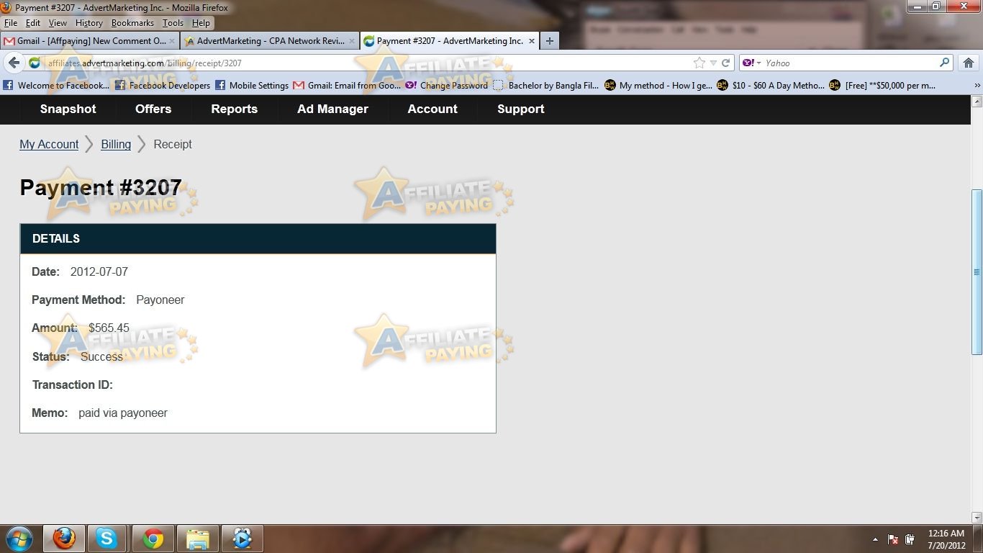The width and height of the screenshot is (983, 553).
Task: Click the amount value $565.45
Action: pyautogui.click(x=109, y=328)
